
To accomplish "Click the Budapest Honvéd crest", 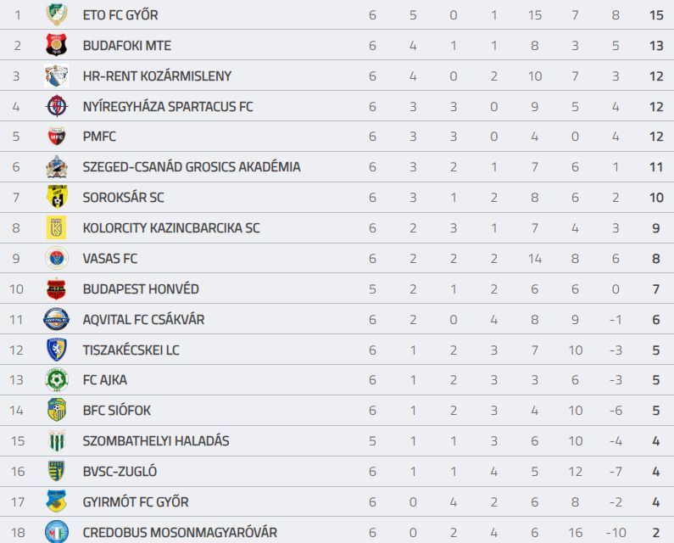I will (x=56, y=288).
